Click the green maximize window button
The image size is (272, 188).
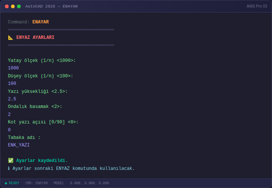(x=19, y=6)
